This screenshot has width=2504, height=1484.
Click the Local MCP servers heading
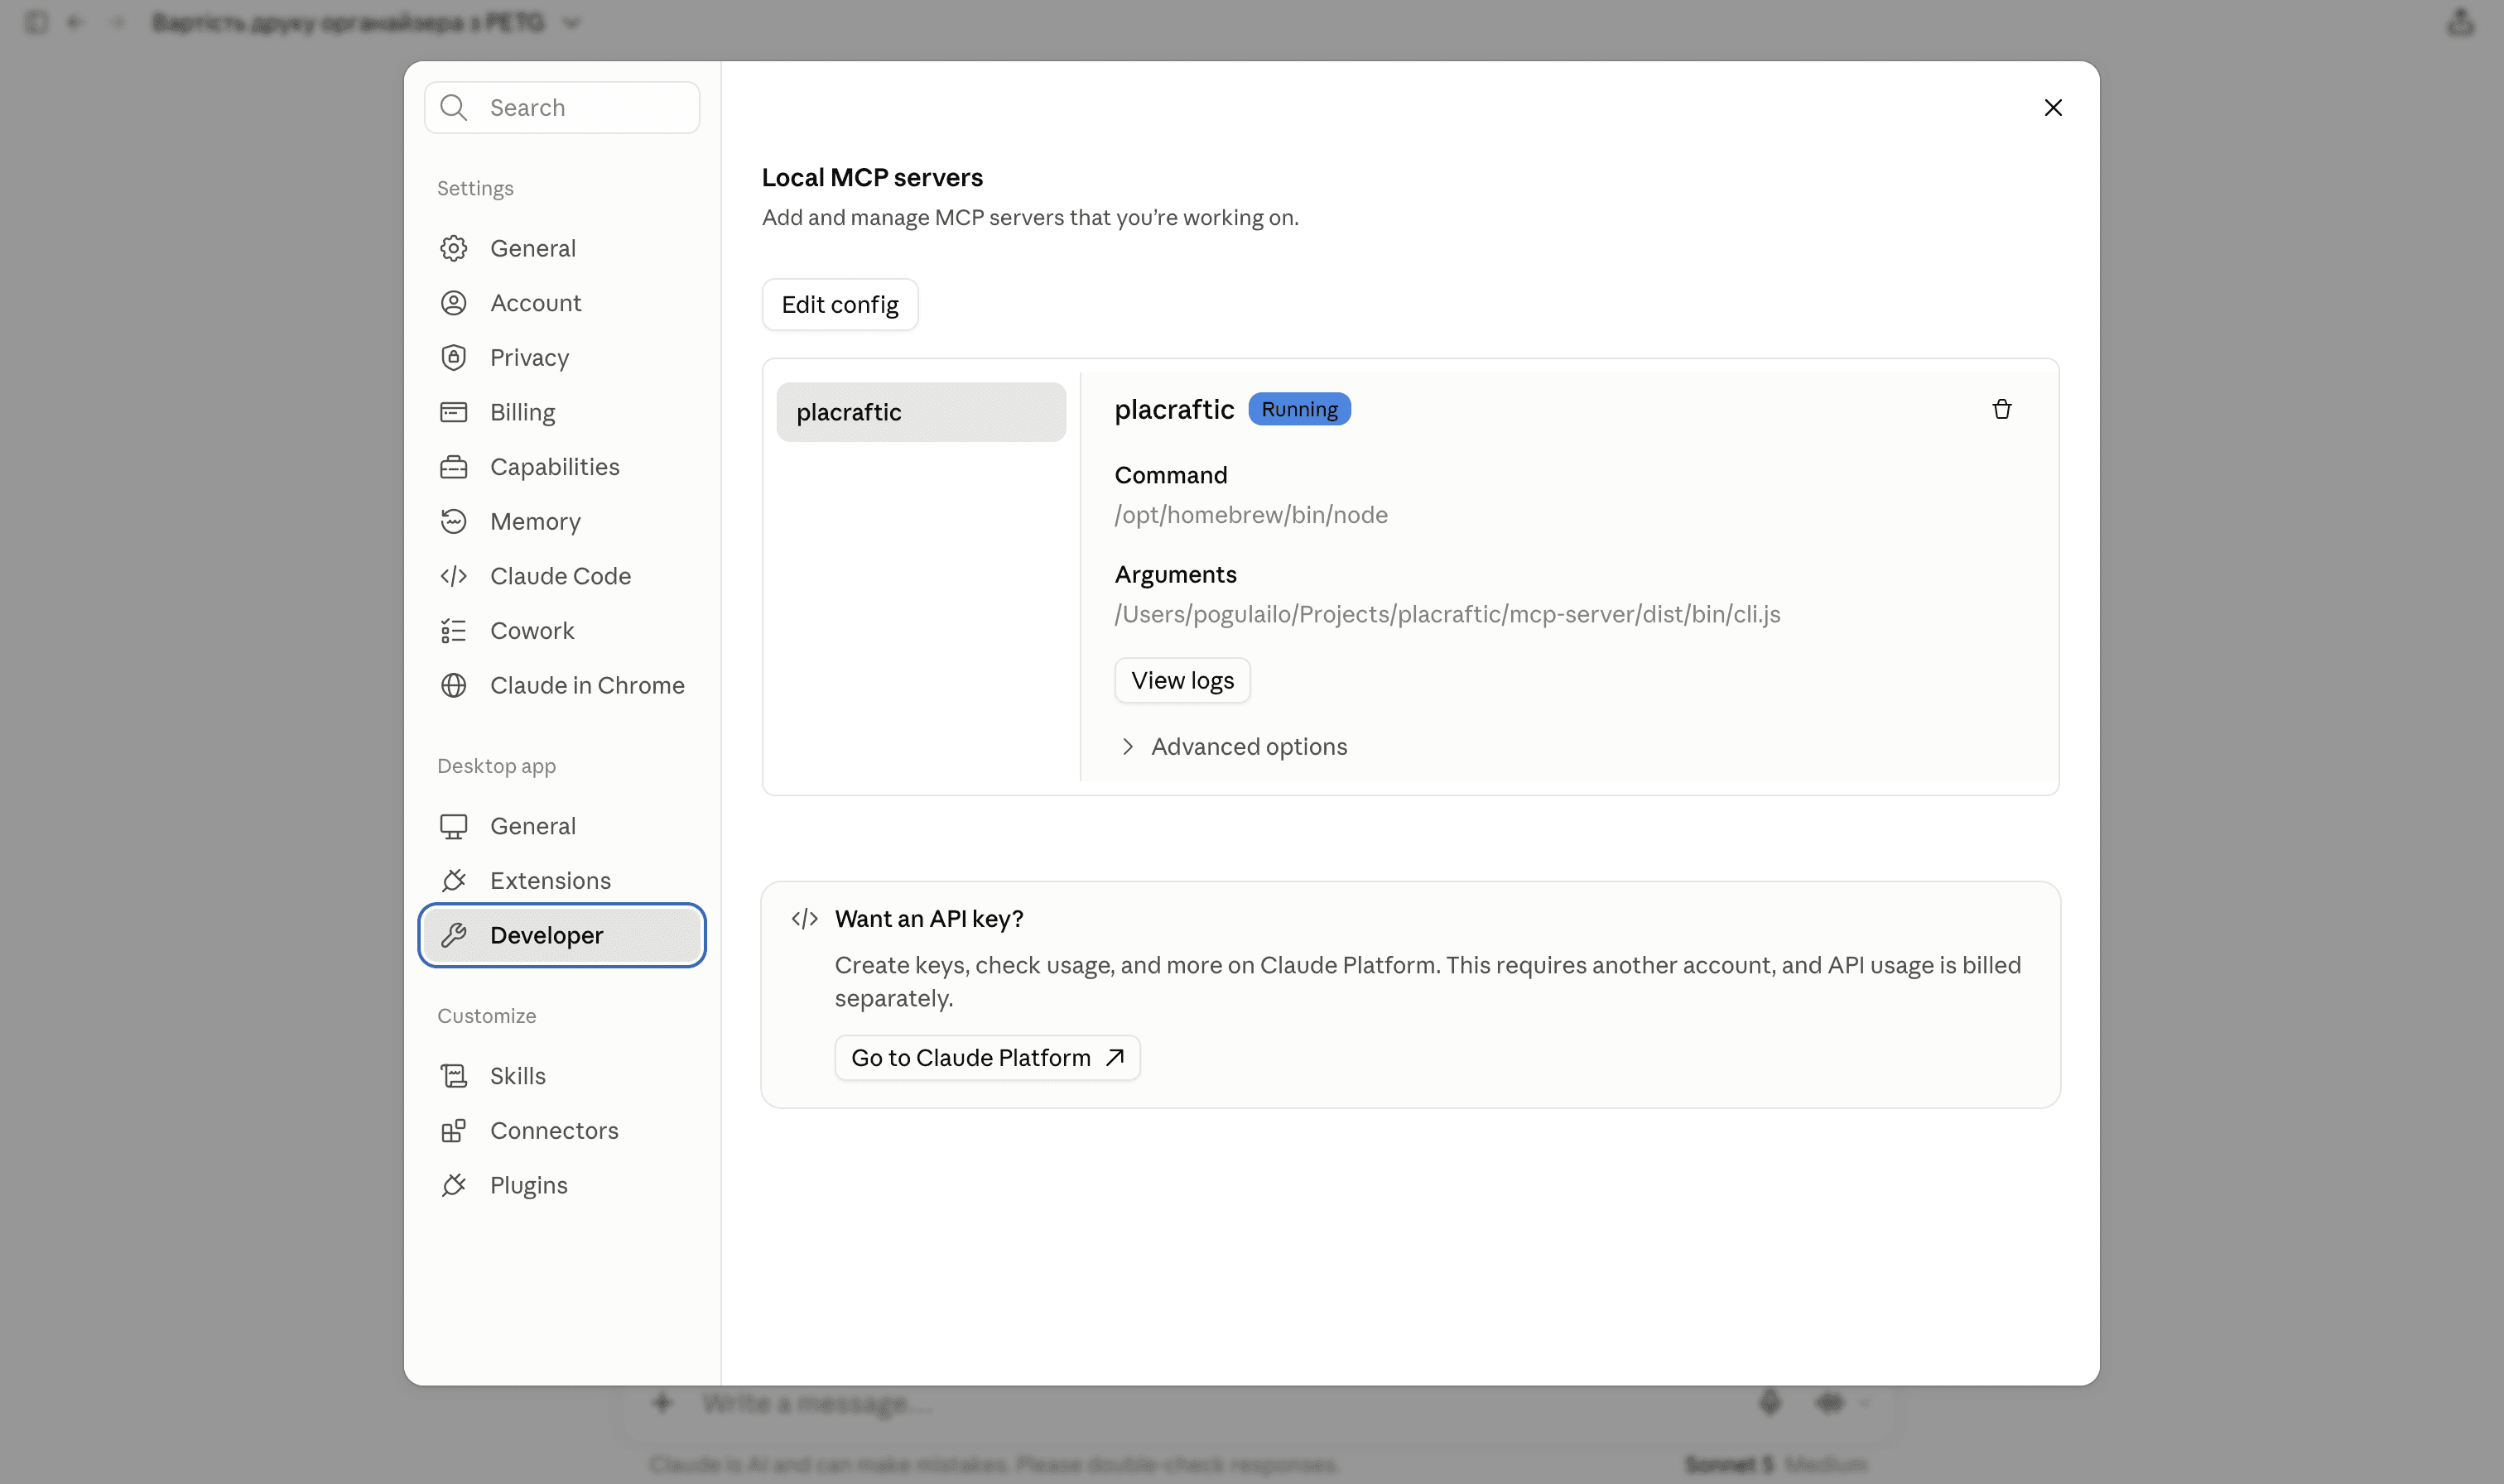pos(873,177)
